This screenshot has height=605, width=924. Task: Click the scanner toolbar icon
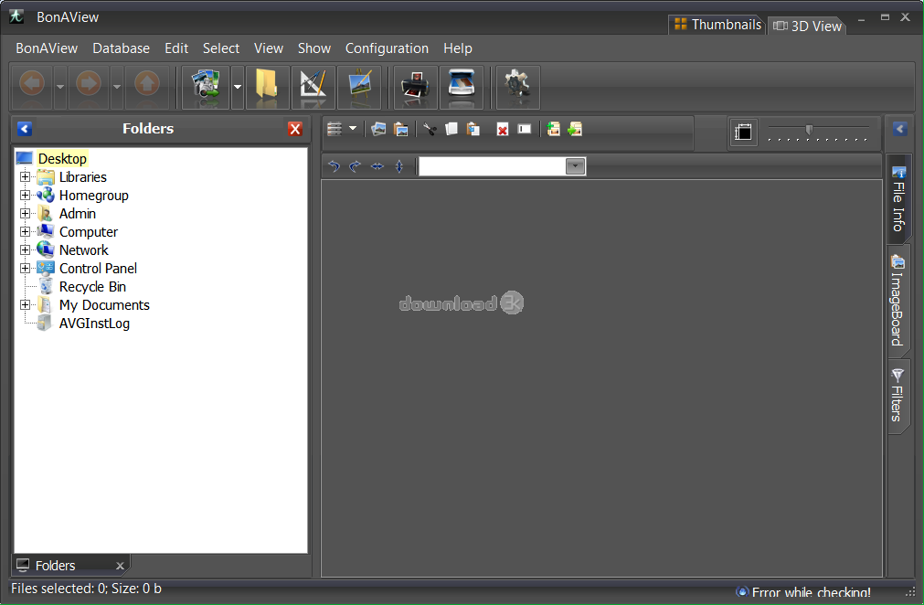pos(462,87)
